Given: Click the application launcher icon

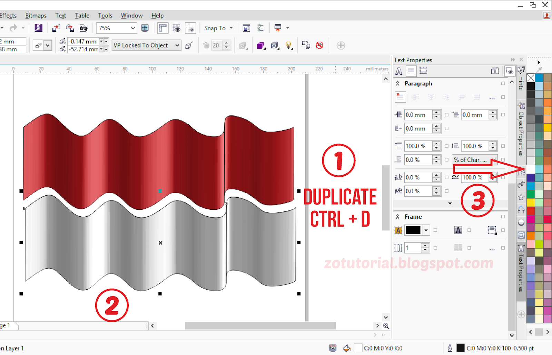Looking at the screenshot, I should (278, 28).
